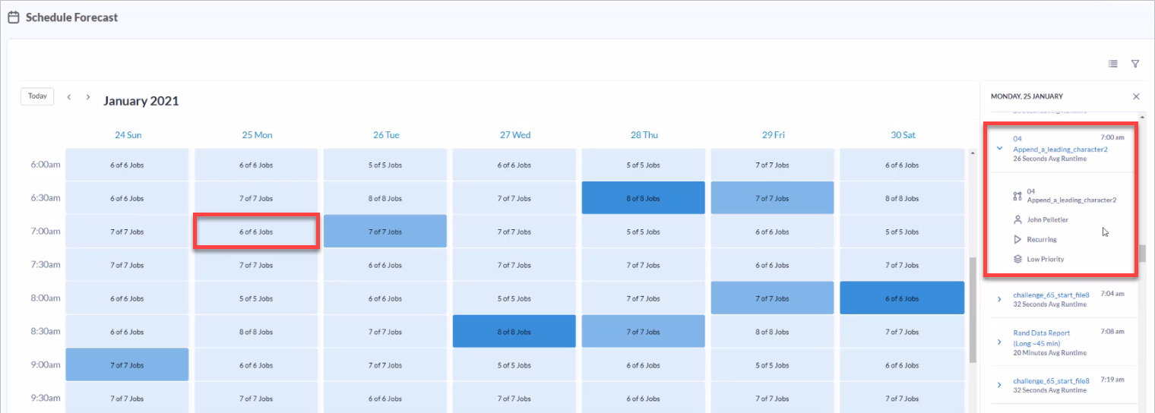Click the John Pelletier owner text
Viewport: 1155px width, 413px height.
(1047, 219)
